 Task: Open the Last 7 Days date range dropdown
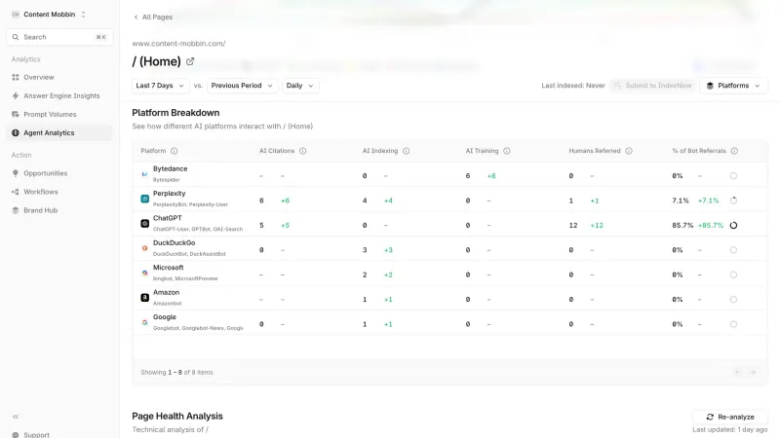tap(160, 86)
